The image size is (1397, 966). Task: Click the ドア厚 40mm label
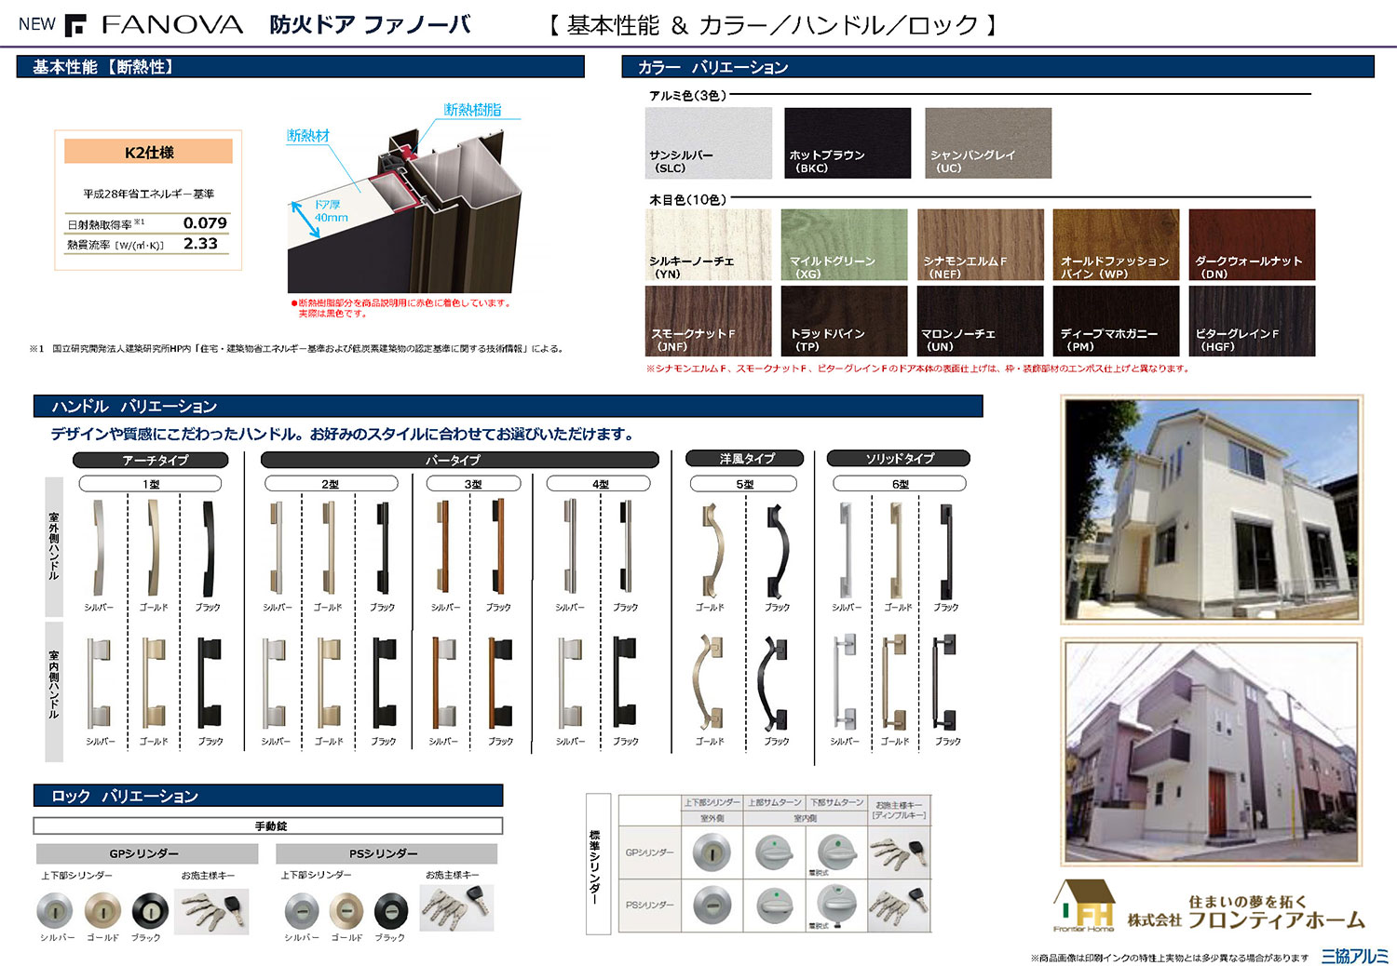point(332,211)
